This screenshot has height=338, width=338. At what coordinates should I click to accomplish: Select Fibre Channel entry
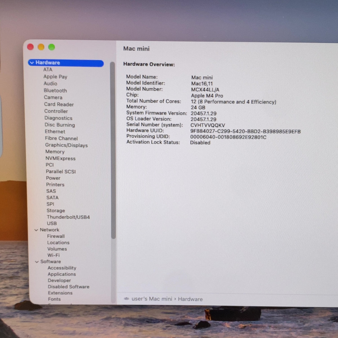(x=61, y=138)
